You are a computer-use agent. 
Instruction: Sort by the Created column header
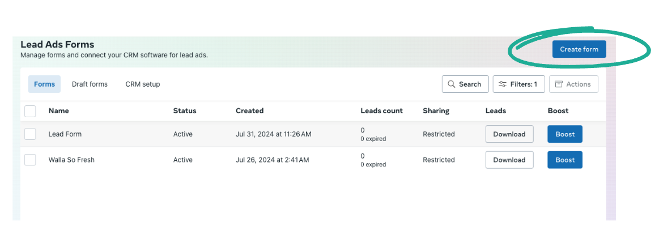click(x=249, y=111)
